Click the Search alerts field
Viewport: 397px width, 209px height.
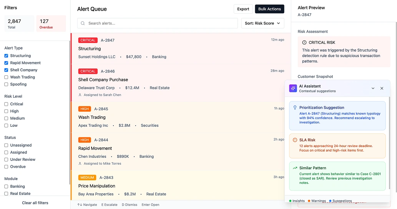tap(158, 23)
